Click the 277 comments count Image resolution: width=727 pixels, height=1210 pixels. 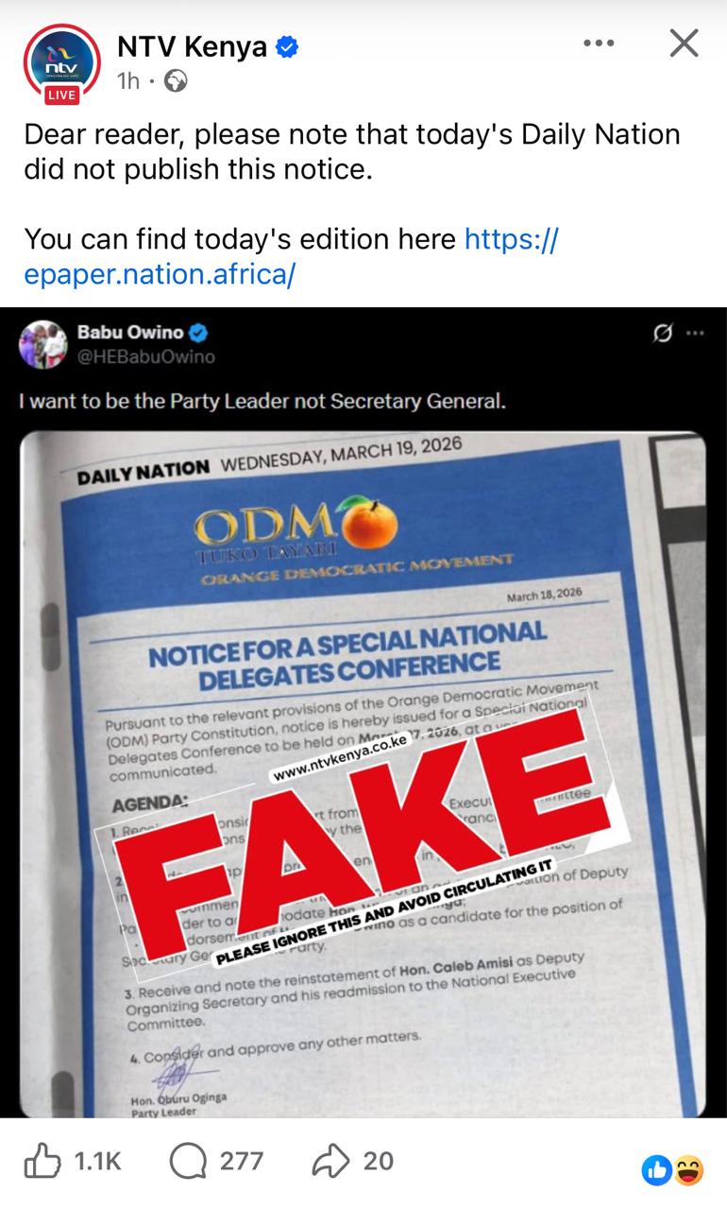click(x=242, y=1161)
